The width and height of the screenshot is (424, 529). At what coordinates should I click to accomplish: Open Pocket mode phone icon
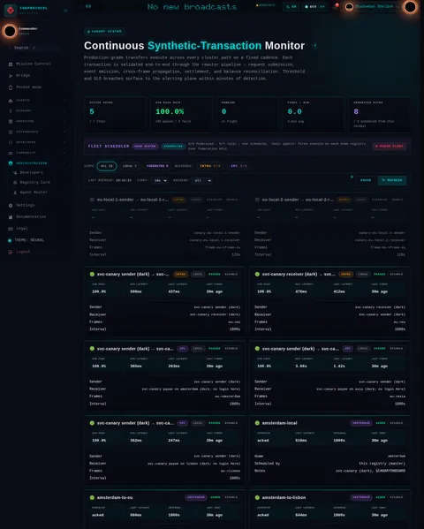click(x=11, y=87)
